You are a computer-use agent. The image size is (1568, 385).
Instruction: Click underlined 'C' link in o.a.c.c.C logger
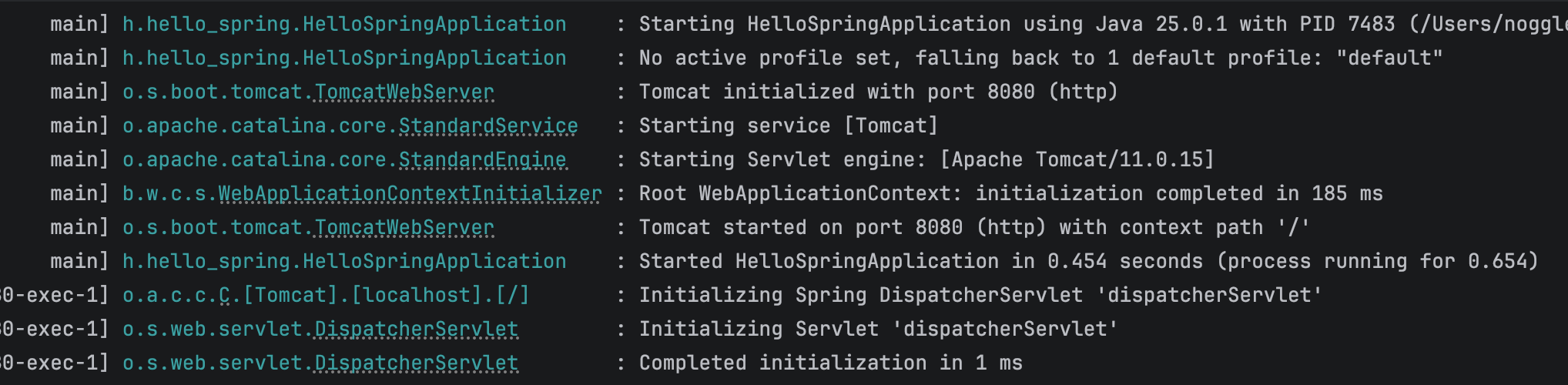pyautogui.click(x=225, y=295)
